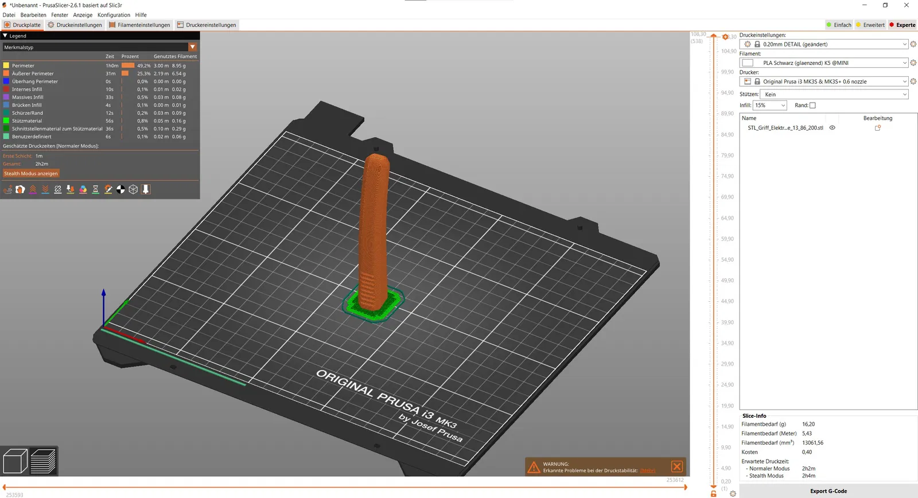The image size is (918, 498).
Task: Click the edit icon for the STL object
Action: 877,128
